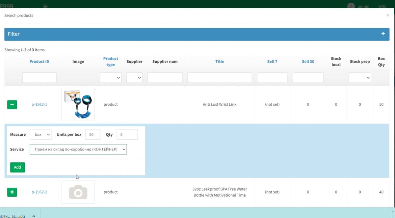Open the Measure dropdown set to box
The width and height of the screenshot is (395, 218).
click(40, 134)
